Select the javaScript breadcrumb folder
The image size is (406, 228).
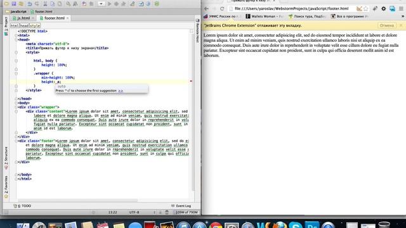pos(16,11)
